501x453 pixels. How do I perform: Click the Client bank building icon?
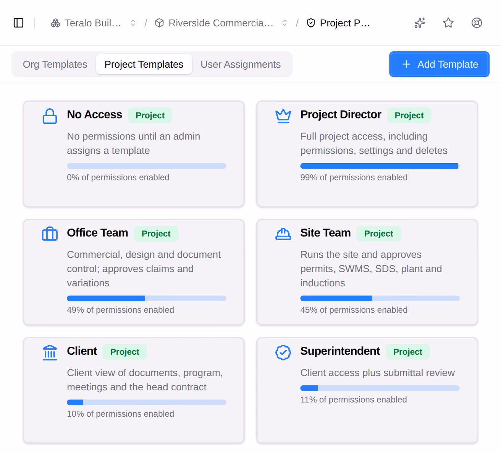coord(50,352)
